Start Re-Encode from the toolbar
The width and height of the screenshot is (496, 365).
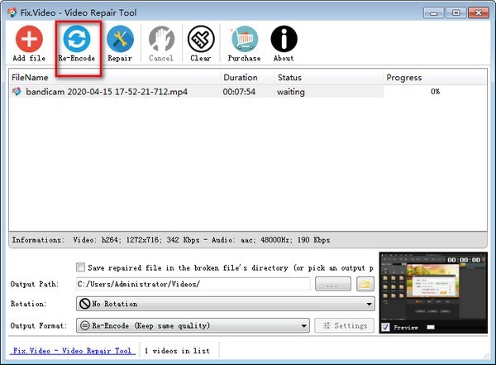[x=77, y=43]
